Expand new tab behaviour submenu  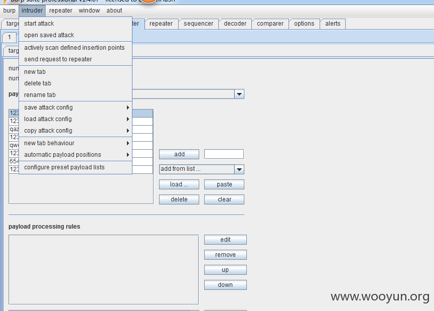click(75, 143)
